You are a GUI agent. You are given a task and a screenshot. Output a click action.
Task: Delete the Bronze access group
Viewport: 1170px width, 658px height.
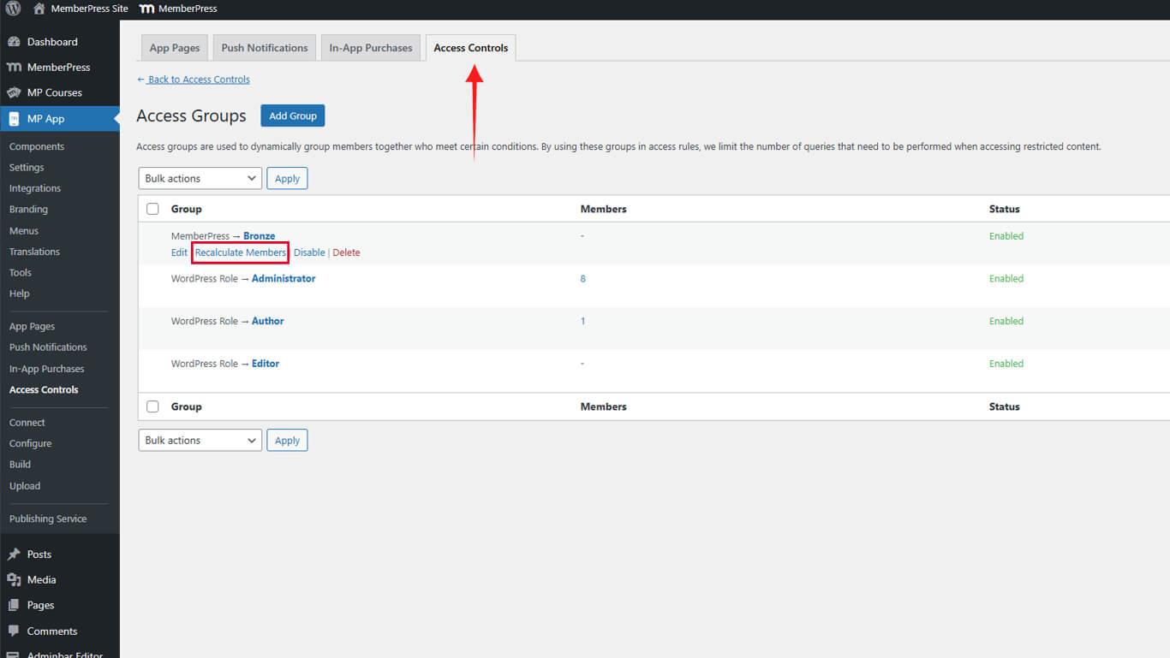point(346,252)
